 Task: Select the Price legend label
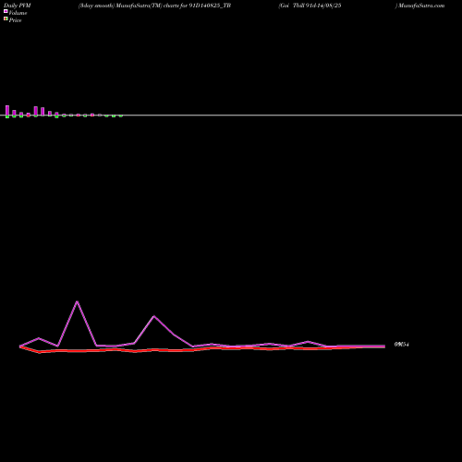point(15,20)
